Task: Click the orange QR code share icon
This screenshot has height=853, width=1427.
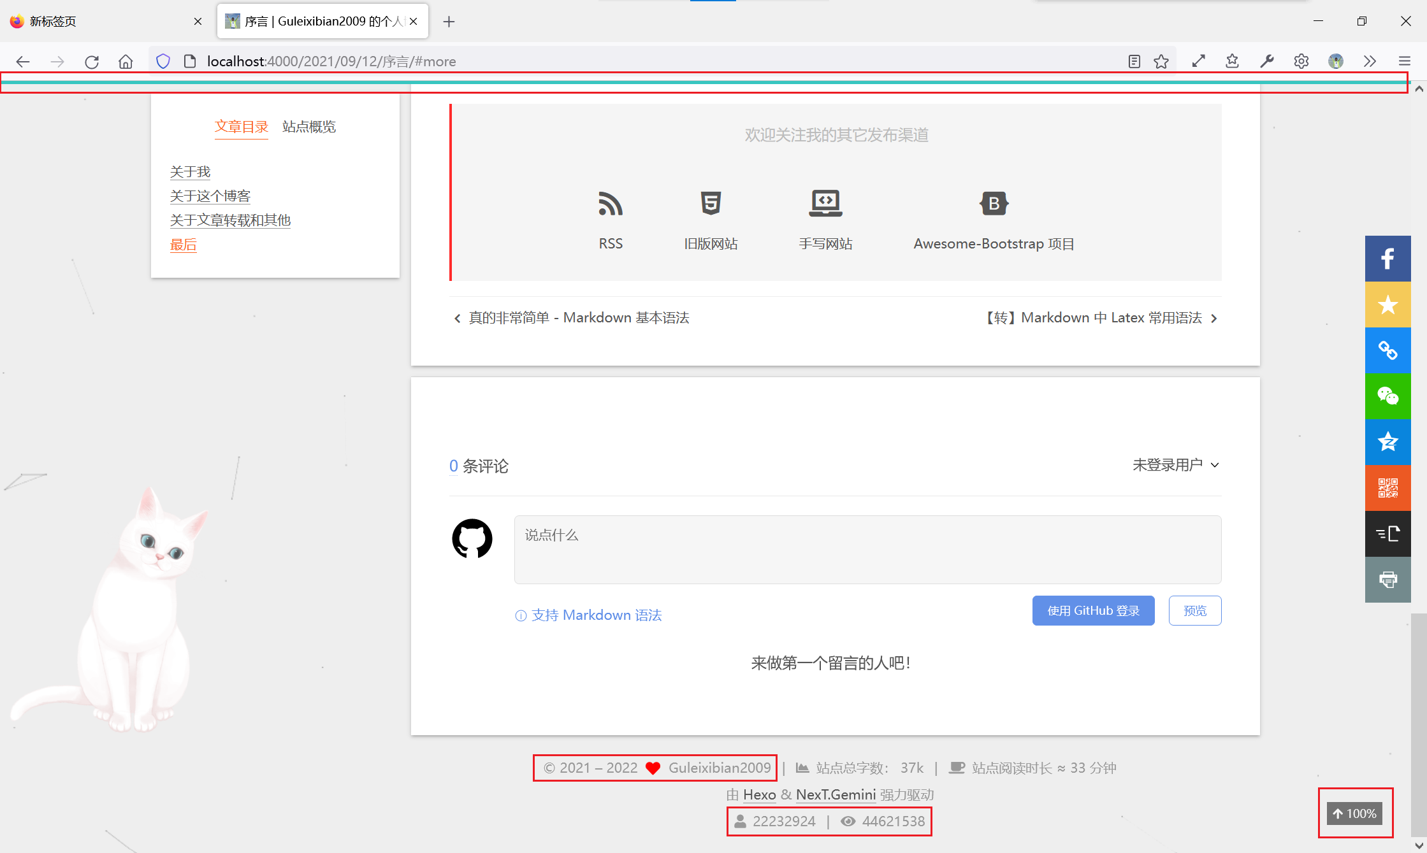Action: pyautogui.click(x=1387, y=488)
